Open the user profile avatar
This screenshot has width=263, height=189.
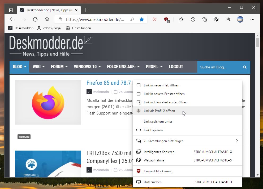tap(240, 19)
